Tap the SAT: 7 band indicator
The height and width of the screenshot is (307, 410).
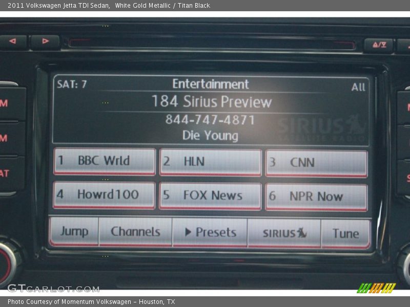click(x=72, y=84)
